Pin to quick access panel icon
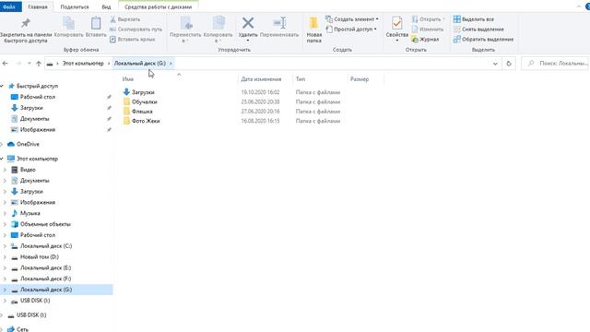This screenshot has height=332, width=590. pyautogui.click(x=26, y=23)
